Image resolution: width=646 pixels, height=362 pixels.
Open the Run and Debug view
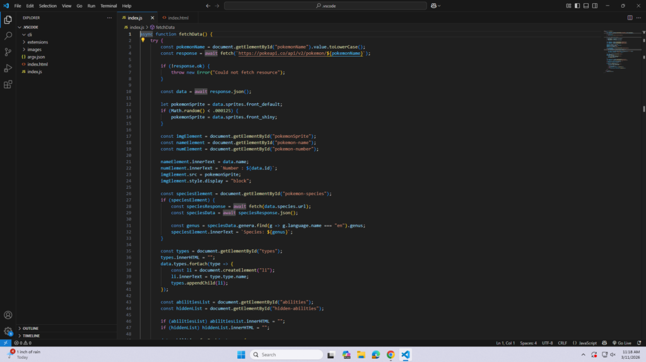[x=8, y=68]
